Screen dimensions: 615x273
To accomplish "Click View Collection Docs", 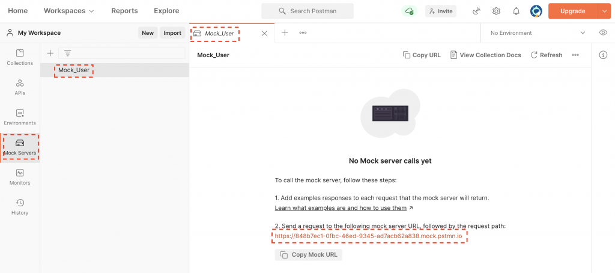I will (x=485, y=55).
